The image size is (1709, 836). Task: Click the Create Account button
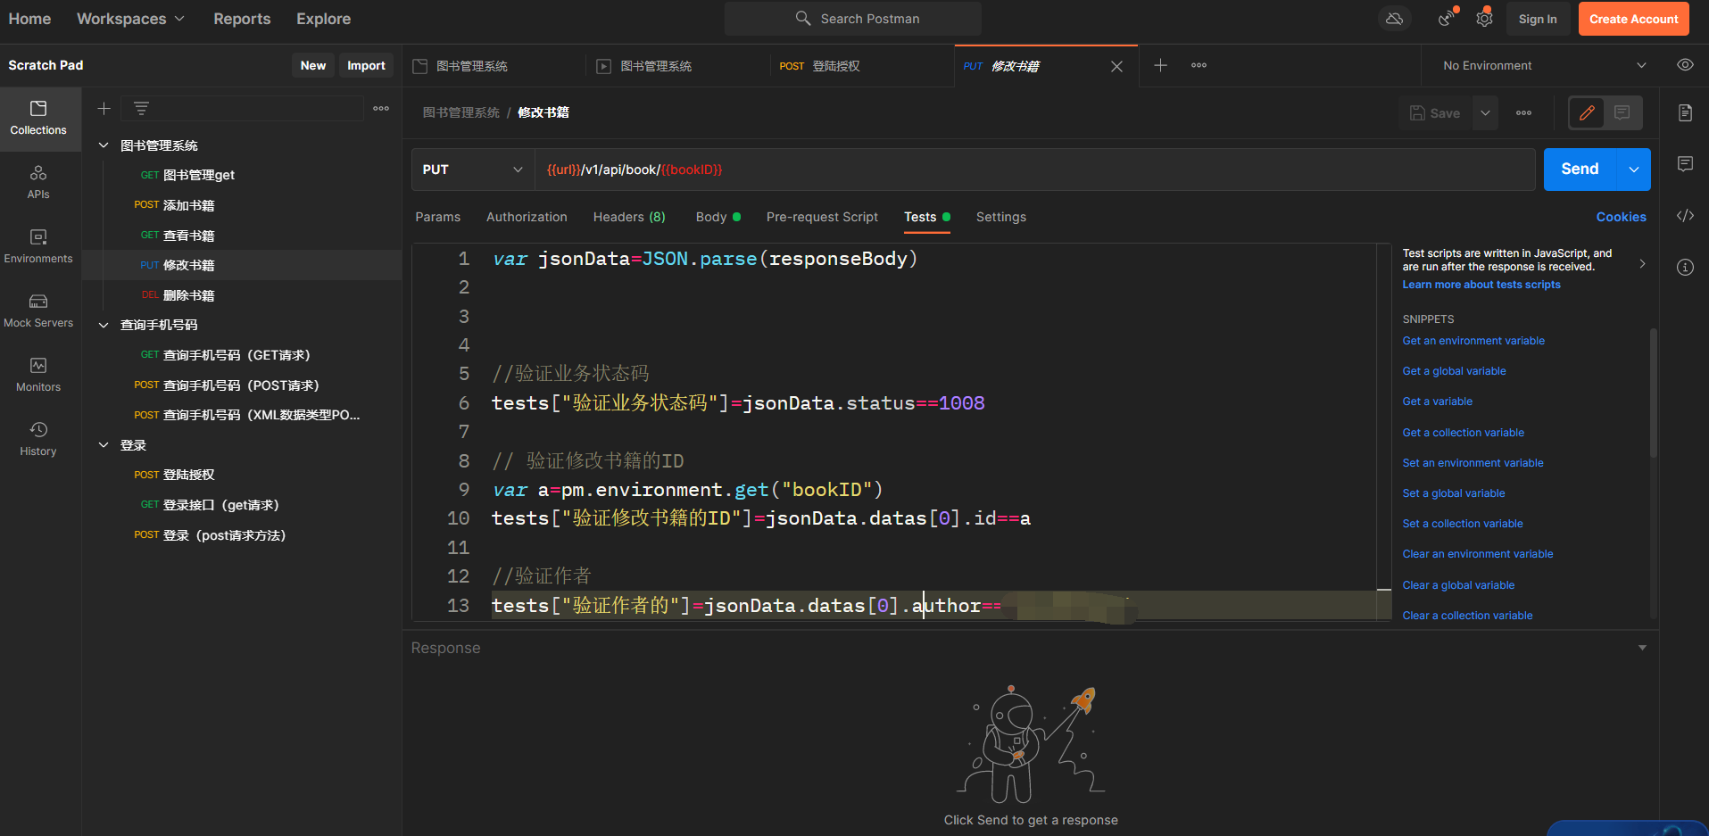[1633, 19]
